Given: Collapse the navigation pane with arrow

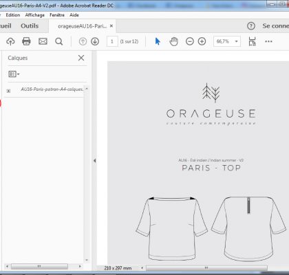Looking at the screenshot, I should [x=94, y=161].
